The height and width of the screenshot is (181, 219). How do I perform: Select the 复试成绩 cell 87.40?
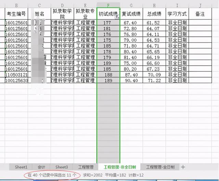pyautogui.click(x=131, y=75)
